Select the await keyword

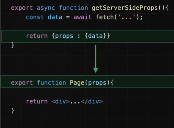point(83,17)
